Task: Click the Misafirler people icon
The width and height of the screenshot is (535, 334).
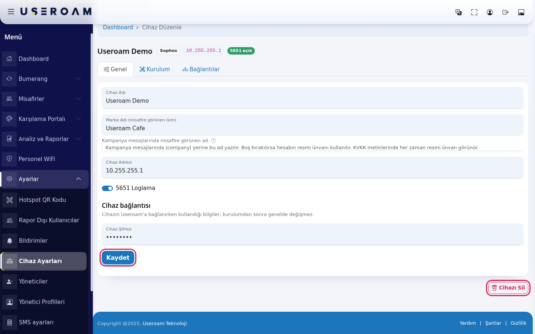Action: tap(9, 99)
